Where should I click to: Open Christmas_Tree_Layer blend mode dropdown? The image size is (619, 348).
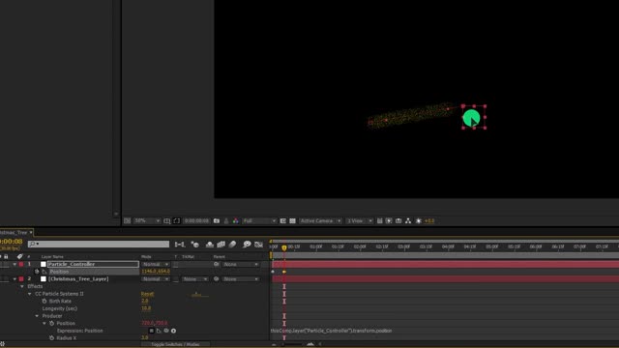(156, 279)
